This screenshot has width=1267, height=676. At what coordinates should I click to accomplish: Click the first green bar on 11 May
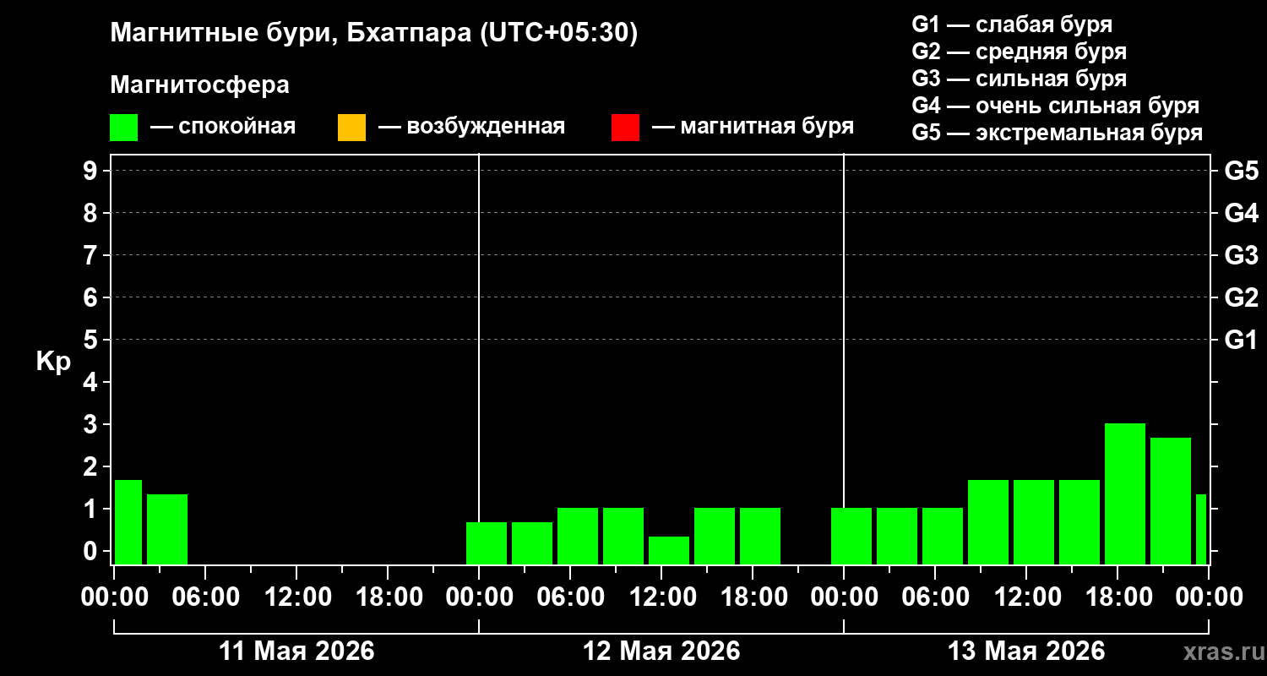click(128, 522)
